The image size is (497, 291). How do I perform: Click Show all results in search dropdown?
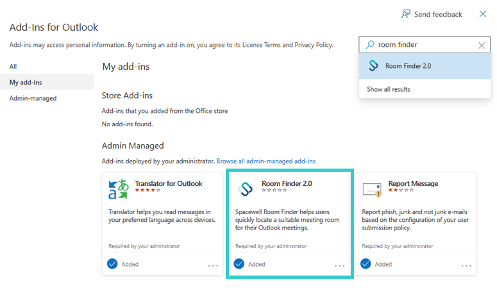pyautogui.click(x=389, y=89)
